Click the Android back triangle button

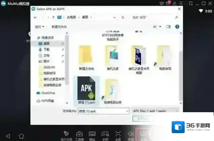click(x=8, y=136)
